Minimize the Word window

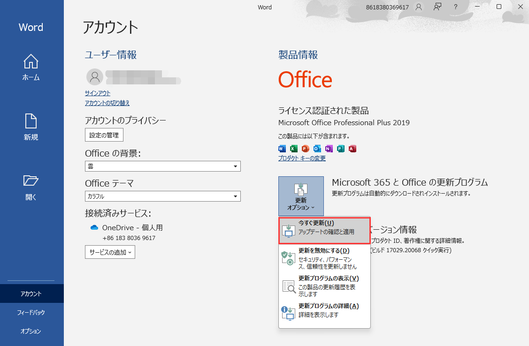click(x=477, y=7)
